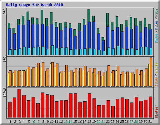Click green weekend day 7 label

(x=38, y=122)
